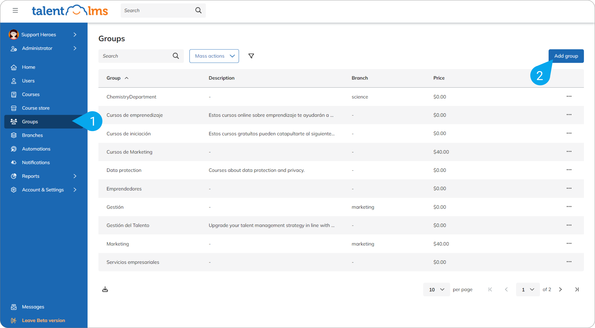Click the export download icon below the table
Viewport: 595px width, 328px height.
105,289
